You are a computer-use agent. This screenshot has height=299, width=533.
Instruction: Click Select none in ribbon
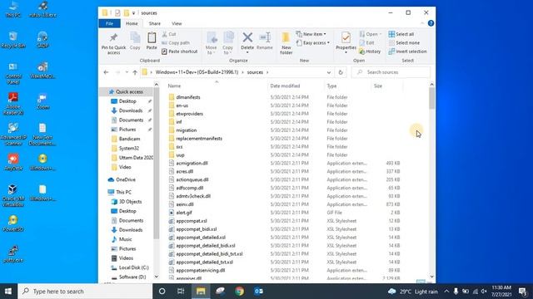click(x=404, y=42)
